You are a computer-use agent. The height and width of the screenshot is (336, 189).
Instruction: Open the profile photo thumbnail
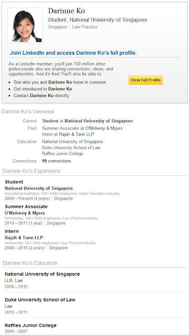[x=25, y=25]
